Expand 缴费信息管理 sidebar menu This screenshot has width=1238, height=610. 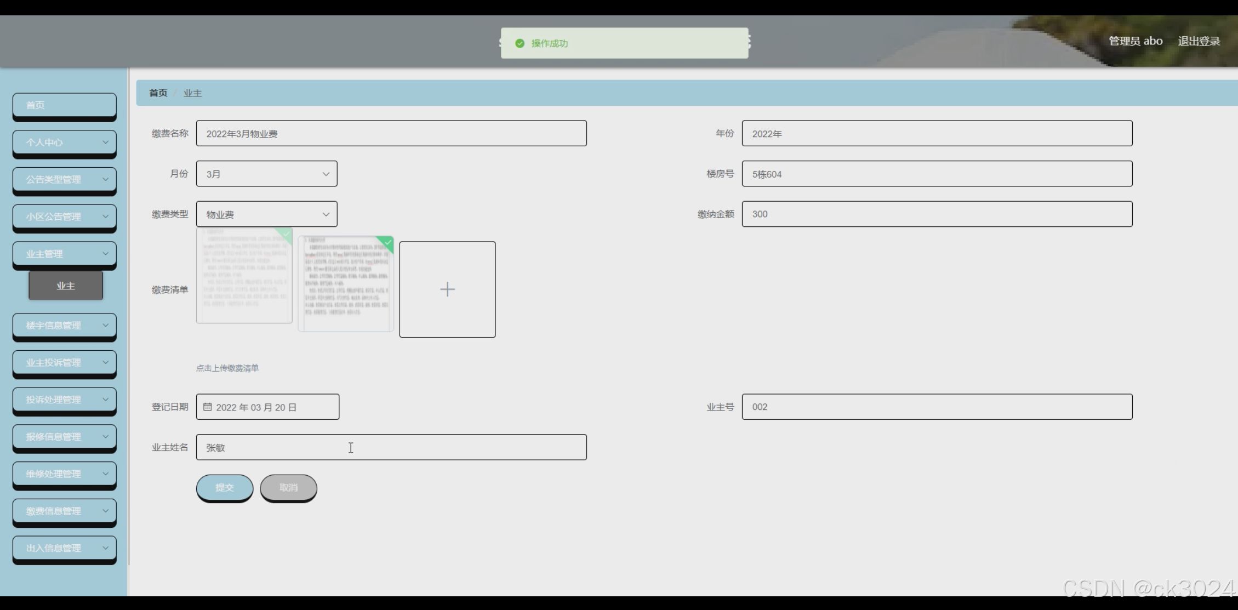point(65,511)
